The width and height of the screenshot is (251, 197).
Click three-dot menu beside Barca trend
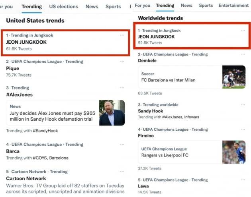(x=122, y=145)
